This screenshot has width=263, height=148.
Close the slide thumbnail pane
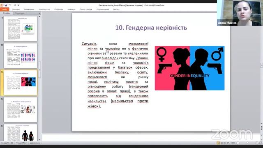(x=39, y=13)
